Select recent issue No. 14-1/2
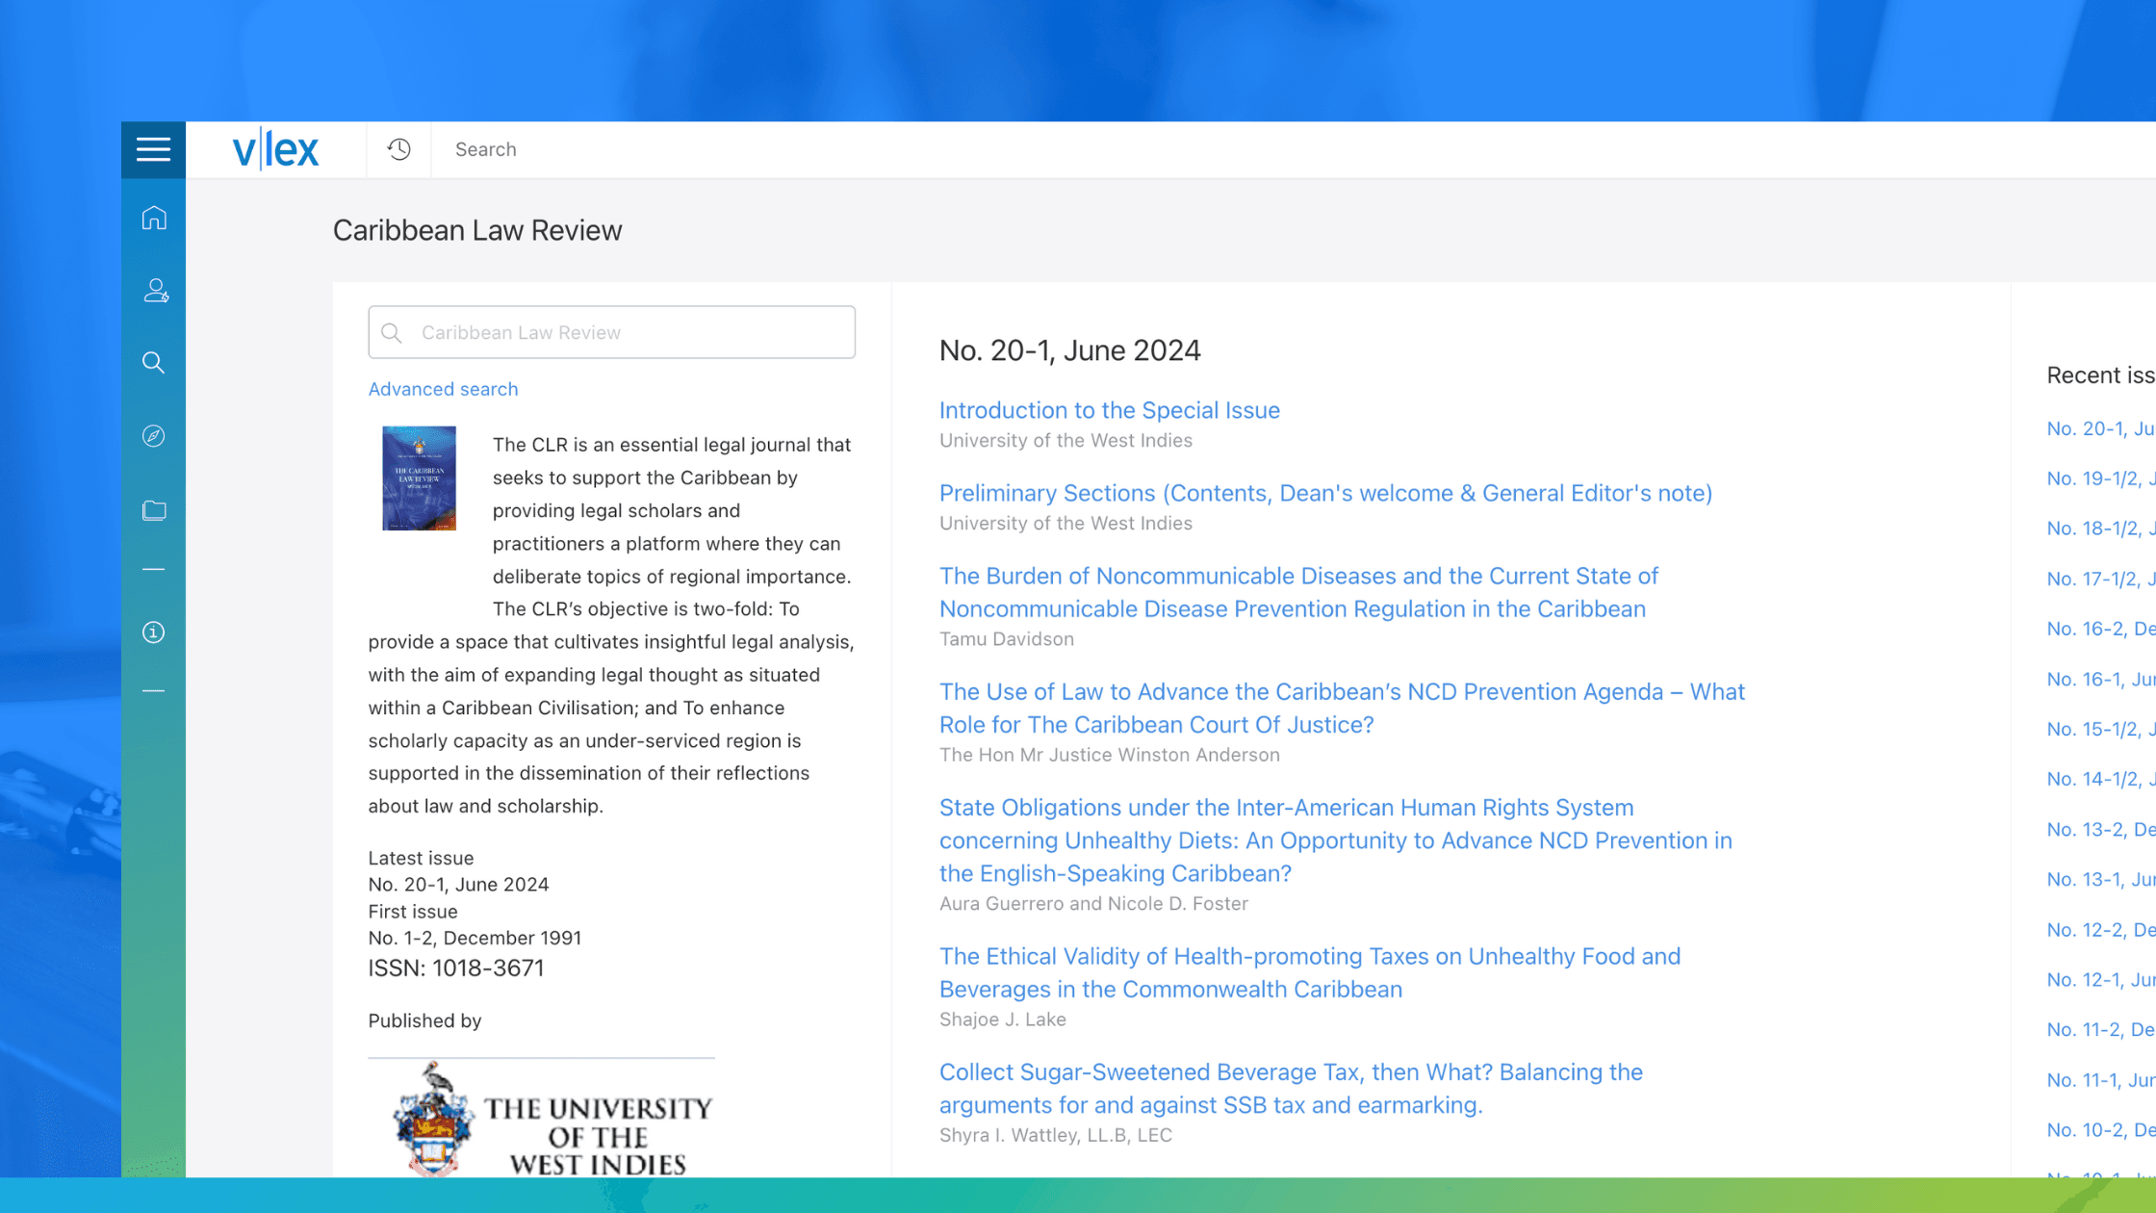This screenshot has width=2156, height=1213. click(x=2101, y=779)
